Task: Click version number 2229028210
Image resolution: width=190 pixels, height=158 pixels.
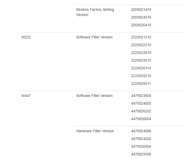Action: 141,76
